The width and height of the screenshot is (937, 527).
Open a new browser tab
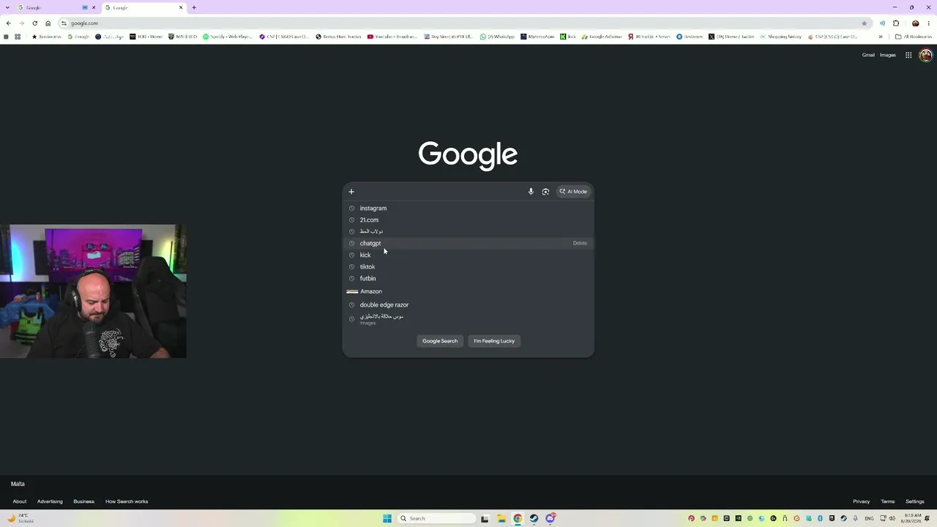pos(194,7)
